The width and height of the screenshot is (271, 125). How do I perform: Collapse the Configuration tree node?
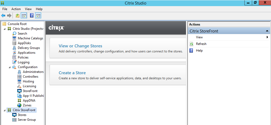(x=10, y=67)
